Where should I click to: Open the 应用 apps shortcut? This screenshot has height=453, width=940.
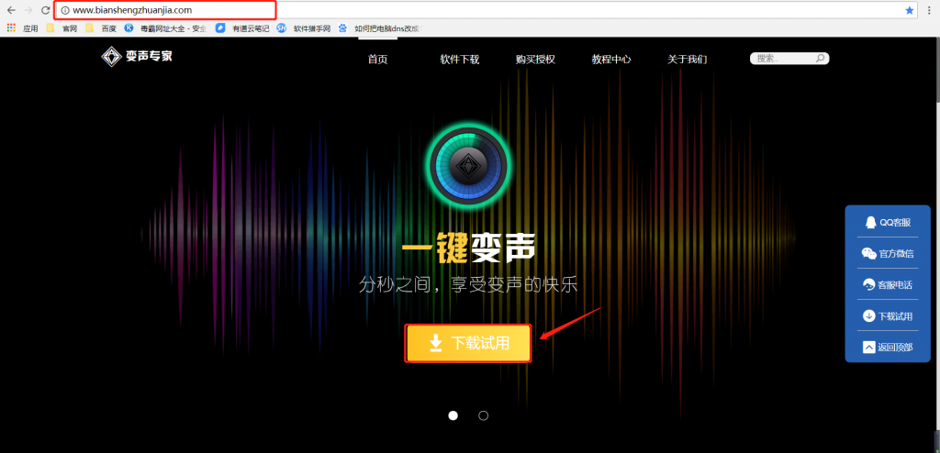pos(23,28)
